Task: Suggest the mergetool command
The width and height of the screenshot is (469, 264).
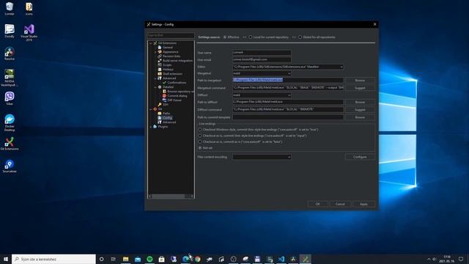Action: (360, 88)
